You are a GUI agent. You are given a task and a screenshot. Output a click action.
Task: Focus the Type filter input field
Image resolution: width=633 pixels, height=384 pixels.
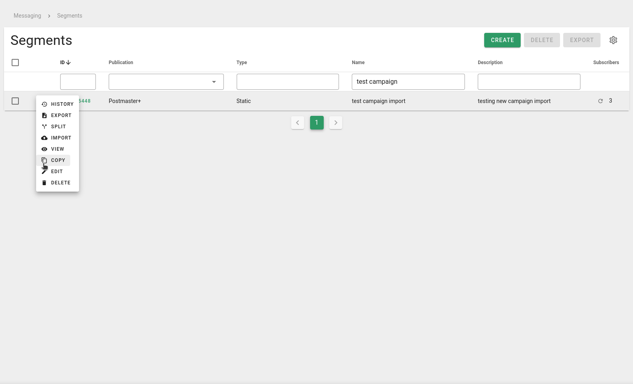click(288, 82)
